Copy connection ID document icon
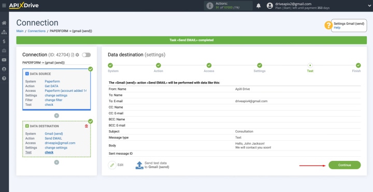Image resolution: width=373 pixels, height=192 pixels. [x=73, y=55]
